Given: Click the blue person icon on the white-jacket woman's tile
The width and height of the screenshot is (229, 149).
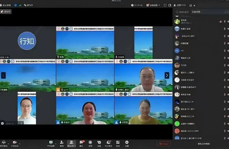Looking at the screenshot, I should tap(58, 122).
